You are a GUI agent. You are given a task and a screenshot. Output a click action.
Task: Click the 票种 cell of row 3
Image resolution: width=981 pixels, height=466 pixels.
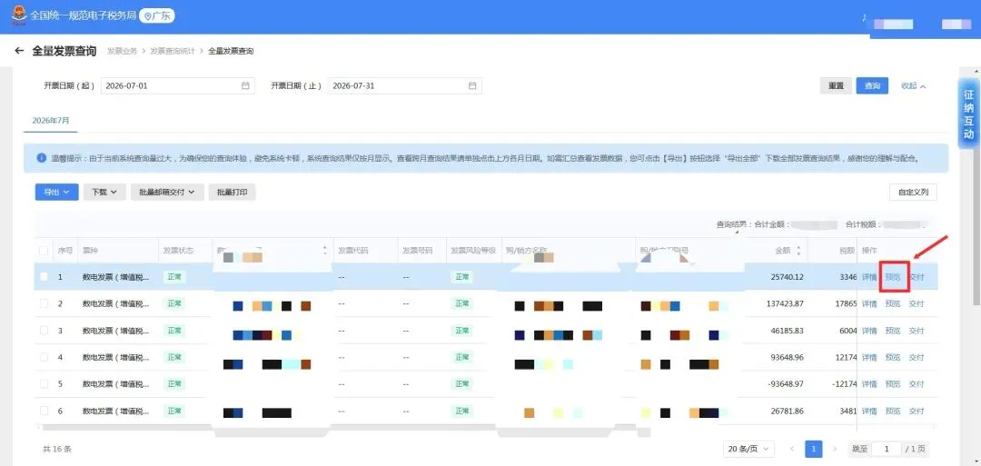tap(116, 331)
